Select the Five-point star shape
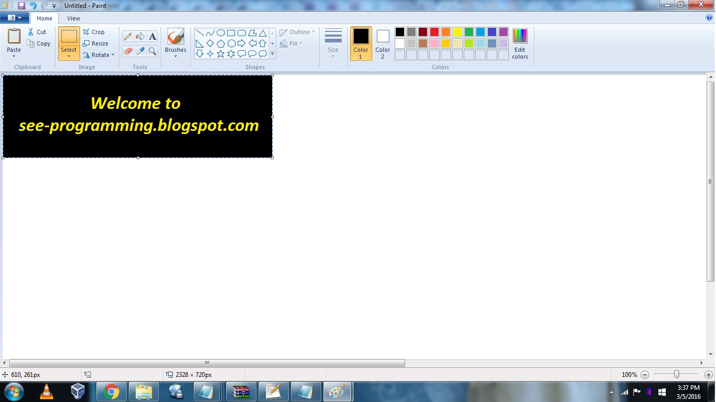Image resolution: width=716 pixels, height=402 pixels. [220, 53]
